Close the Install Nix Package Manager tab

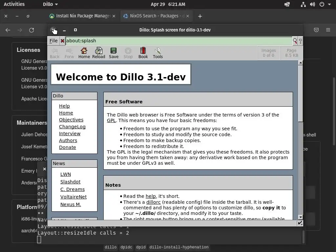(114, 16)
